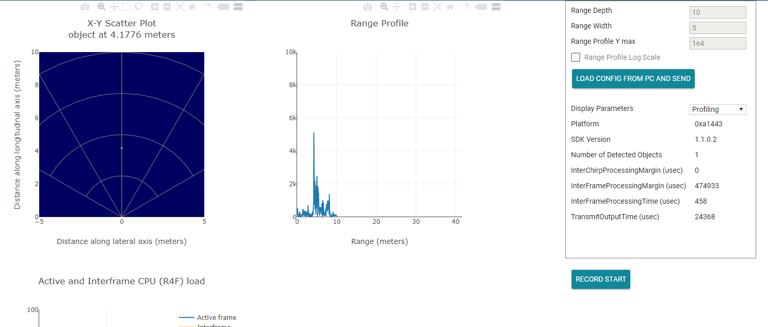Click 'Active and Interframe CPU (R4F) load' title
The image size is (768, 327).
[122, 281]
